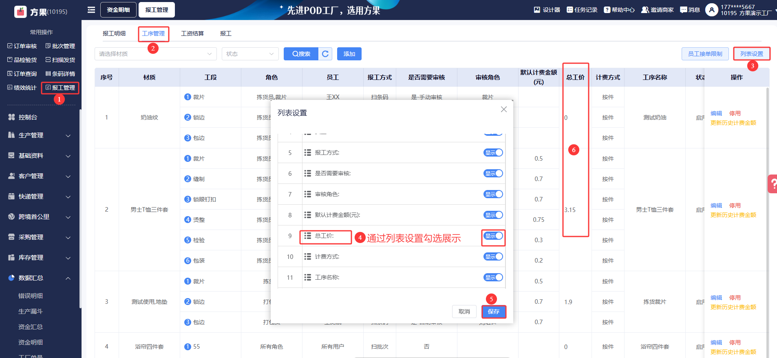Click the drag handle for 审核角色 row

[308, 194]
